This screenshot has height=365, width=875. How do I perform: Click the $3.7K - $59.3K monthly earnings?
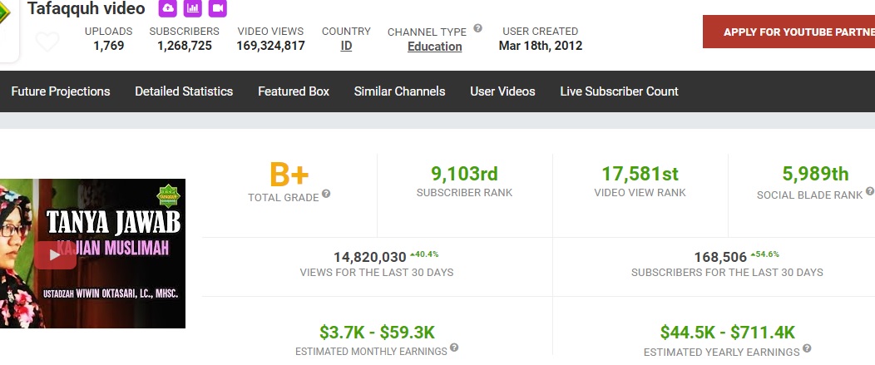click(377, 333)
